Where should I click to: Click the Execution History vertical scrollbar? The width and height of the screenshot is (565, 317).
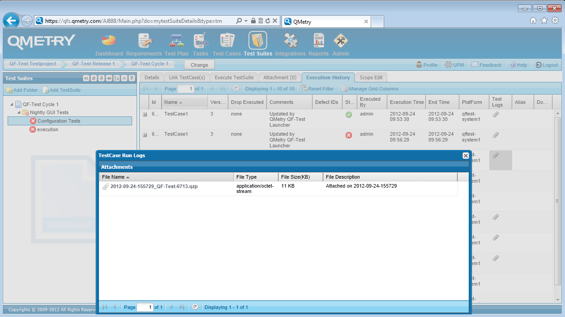pos(557,201)
